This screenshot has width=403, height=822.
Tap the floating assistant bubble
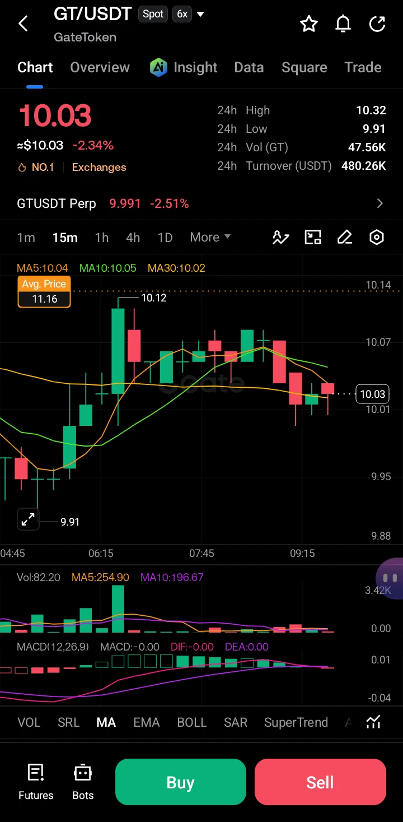click(x=390, y=578)
